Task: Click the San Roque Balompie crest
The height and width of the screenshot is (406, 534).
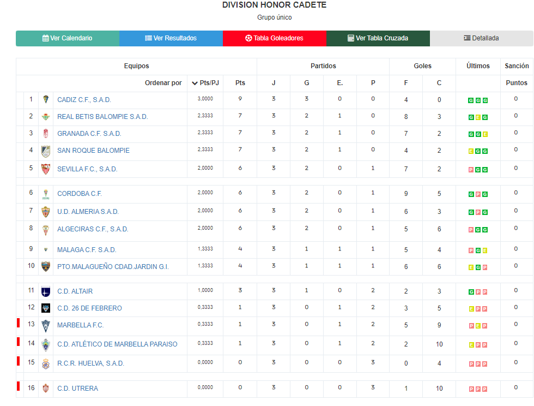Action: point(46,152)
